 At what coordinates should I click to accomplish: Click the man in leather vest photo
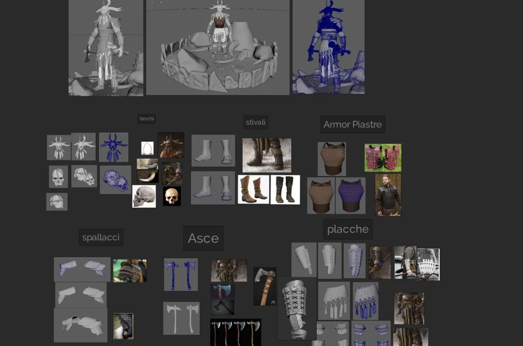click(x=388, y=194)
